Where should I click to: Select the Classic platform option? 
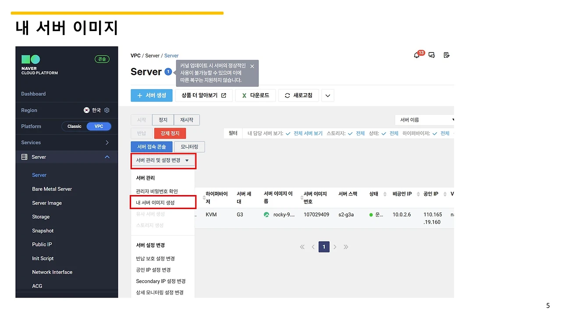(x=74, y=126)
